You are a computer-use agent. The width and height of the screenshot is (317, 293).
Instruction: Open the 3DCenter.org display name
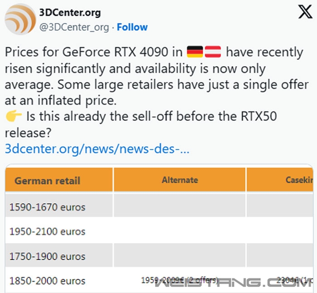[70, 13]
